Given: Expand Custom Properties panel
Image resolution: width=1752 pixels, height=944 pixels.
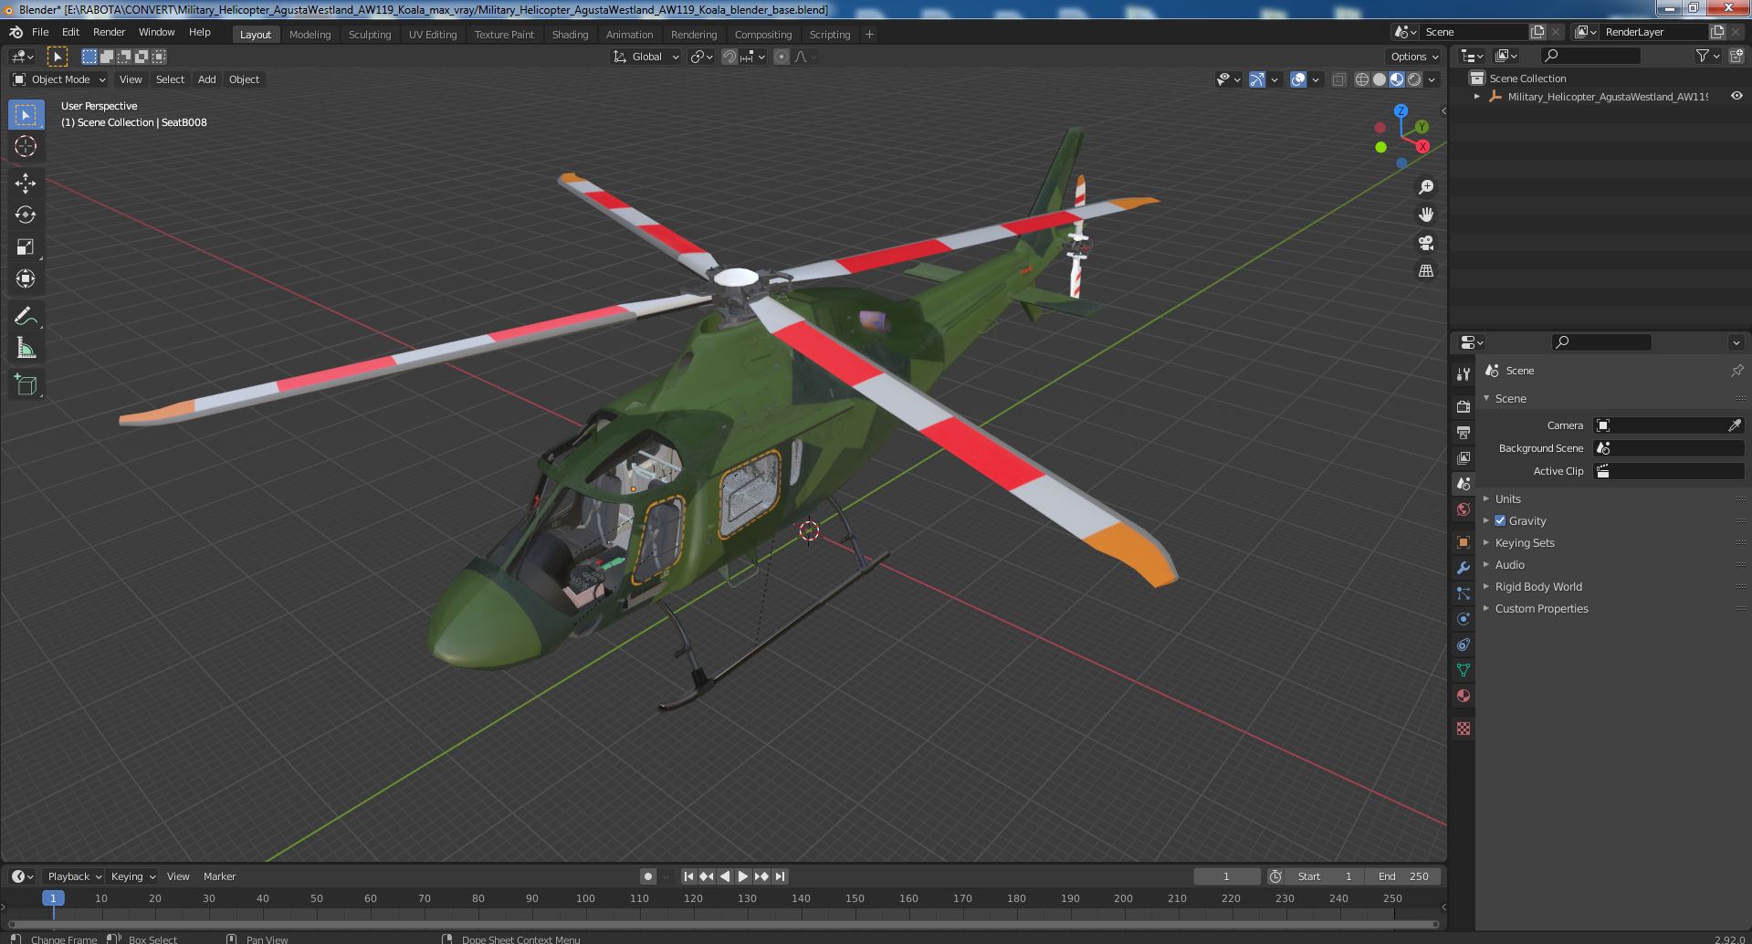Looking at the screenshot, I should [1541, 608].
